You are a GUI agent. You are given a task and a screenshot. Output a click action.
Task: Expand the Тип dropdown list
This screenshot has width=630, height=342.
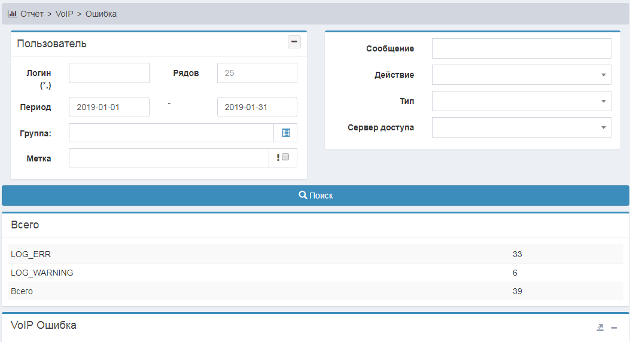pyautogui.click(x=521, y=101)
